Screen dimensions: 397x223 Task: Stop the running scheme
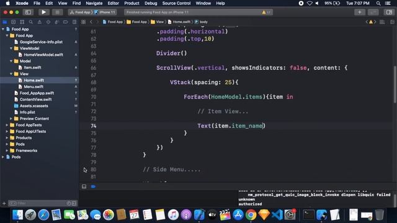tap(58, 12)
